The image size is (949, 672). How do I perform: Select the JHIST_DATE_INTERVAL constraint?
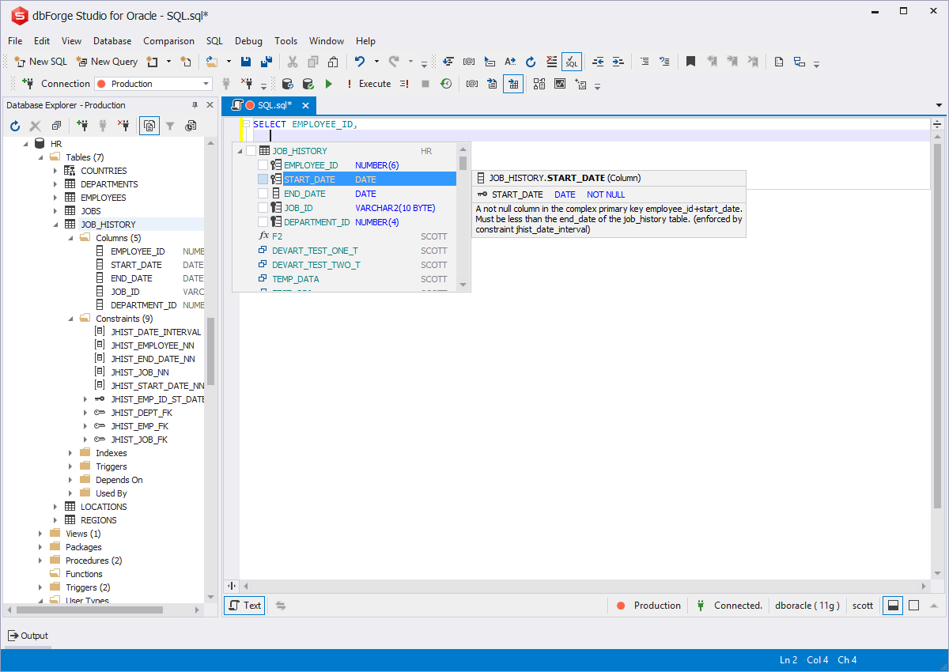[x=156, y=332]
